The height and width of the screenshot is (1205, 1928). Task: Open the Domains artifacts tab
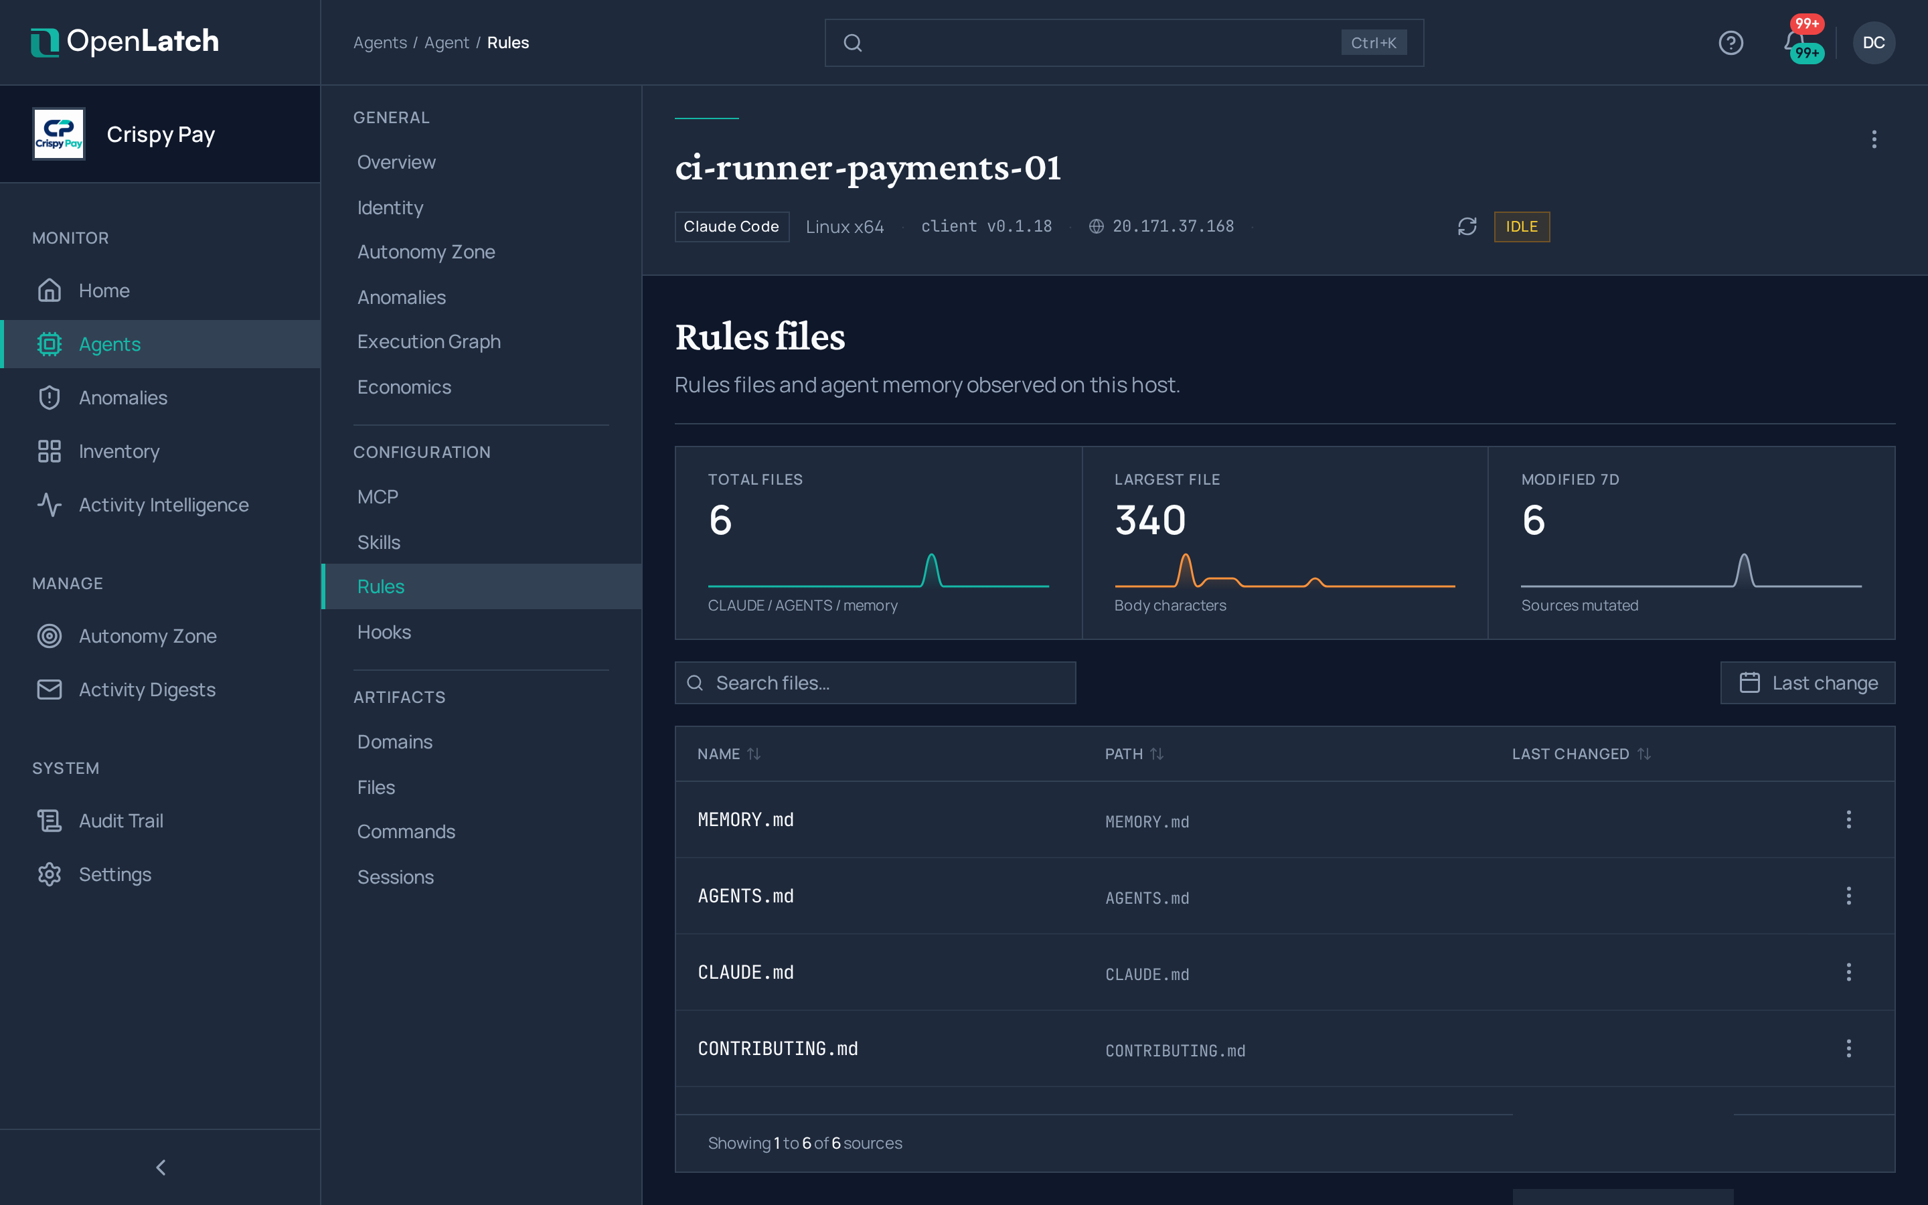[x=481, y=742]
